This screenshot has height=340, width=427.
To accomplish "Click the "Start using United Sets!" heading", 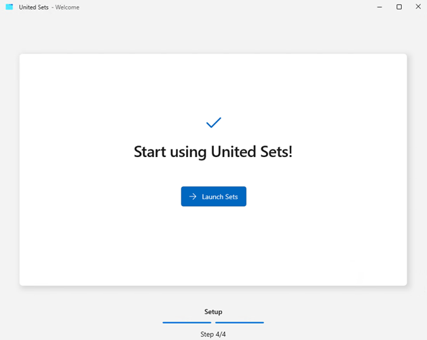I will tap(213, 152).
